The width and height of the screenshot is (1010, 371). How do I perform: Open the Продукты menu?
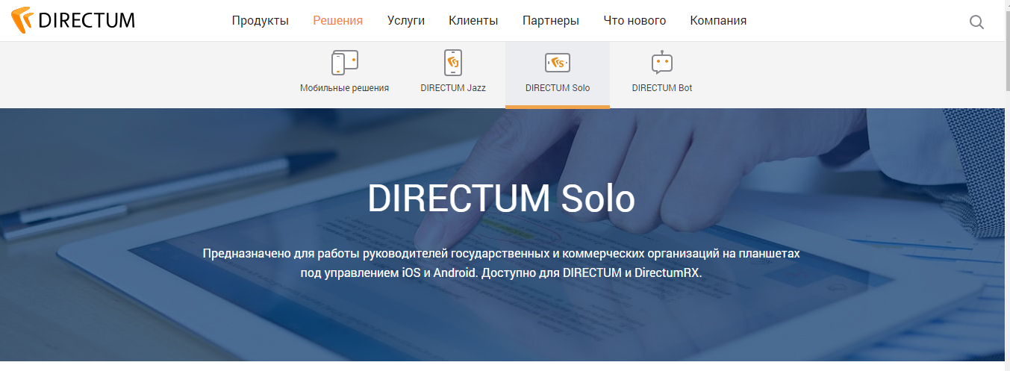click(260, 21)
